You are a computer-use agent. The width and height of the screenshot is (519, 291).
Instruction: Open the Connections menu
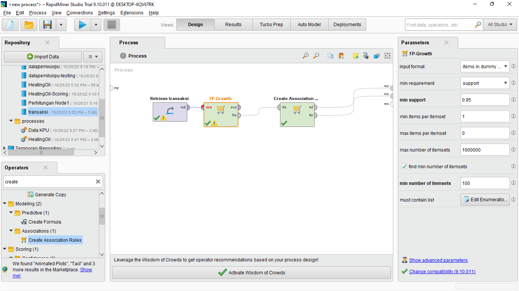79,13
